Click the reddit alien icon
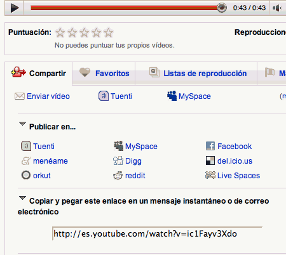Viewport: 286px width, 255px height. coord(118,175)
